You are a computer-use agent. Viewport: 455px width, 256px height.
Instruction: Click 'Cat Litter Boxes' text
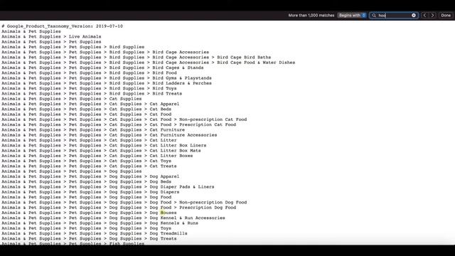171,156
